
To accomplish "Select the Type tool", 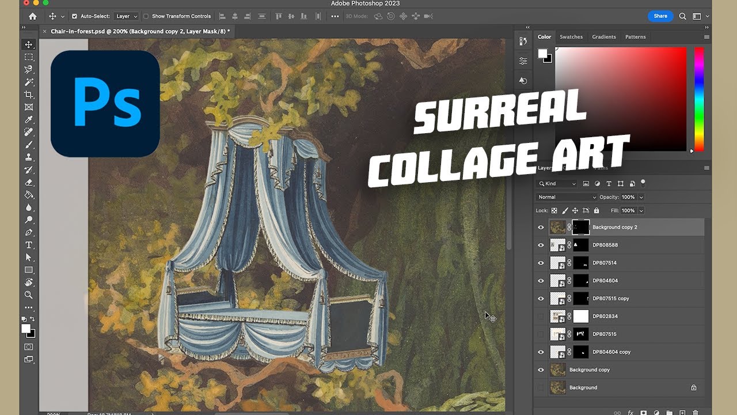I will [x=29, y=245].
